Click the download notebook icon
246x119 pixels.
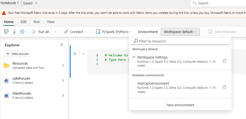pos(14,32)
